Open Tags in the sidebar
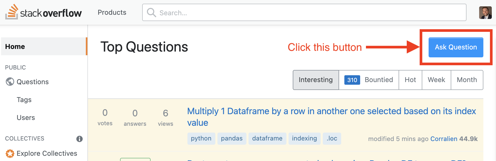The width and height of the screenshot is (496, 161). pyautogui.click(x=24, y=100)
